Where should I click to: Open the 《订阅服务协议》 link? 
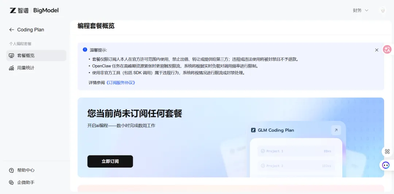coord(121,83)
